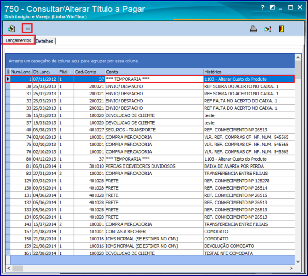Image resolution: width=308 pixels, height=276 pixels.
Task: Click the vertical scrollbar thumb
Action: (298, 69)
